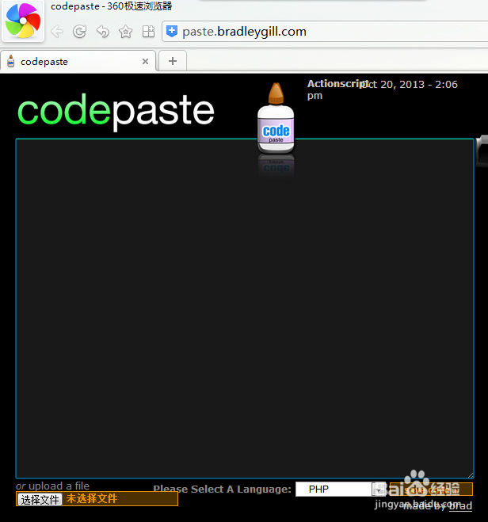Go back with the back arrow
The width and height of the screenshot is (488, 522).
pos(57,32)
